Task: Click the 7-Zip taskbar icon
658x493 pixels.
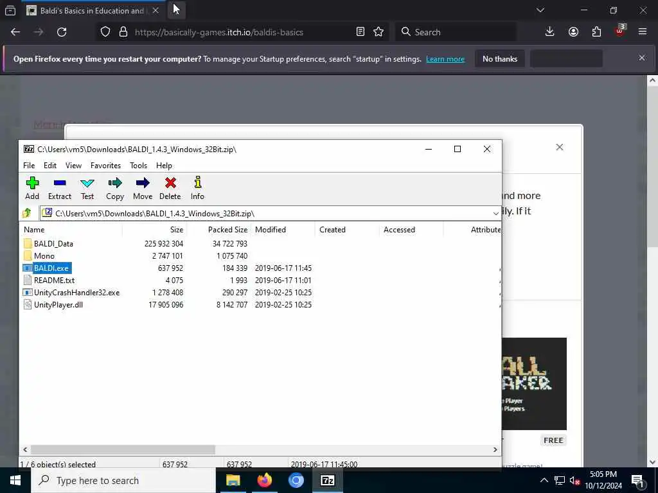Action: click(327, 480)
